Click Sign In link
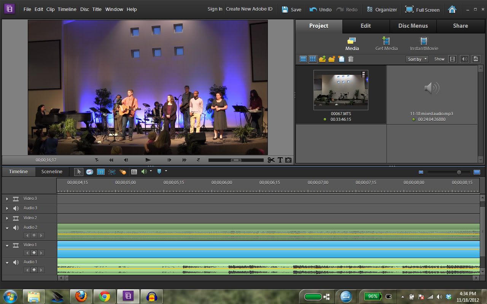Image resolution: width=487 pixels, height=304 pixels. [215, 9]
